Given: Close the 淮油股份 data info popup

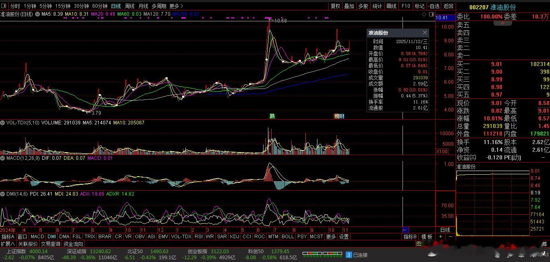Looking at the screenshot, I should coord(425,33).
